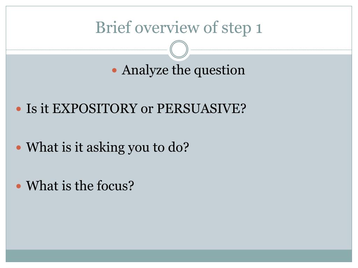The image size is (358, 268).
Task: Click the double-ring circle ornament under title
Action: pos(179,49)
